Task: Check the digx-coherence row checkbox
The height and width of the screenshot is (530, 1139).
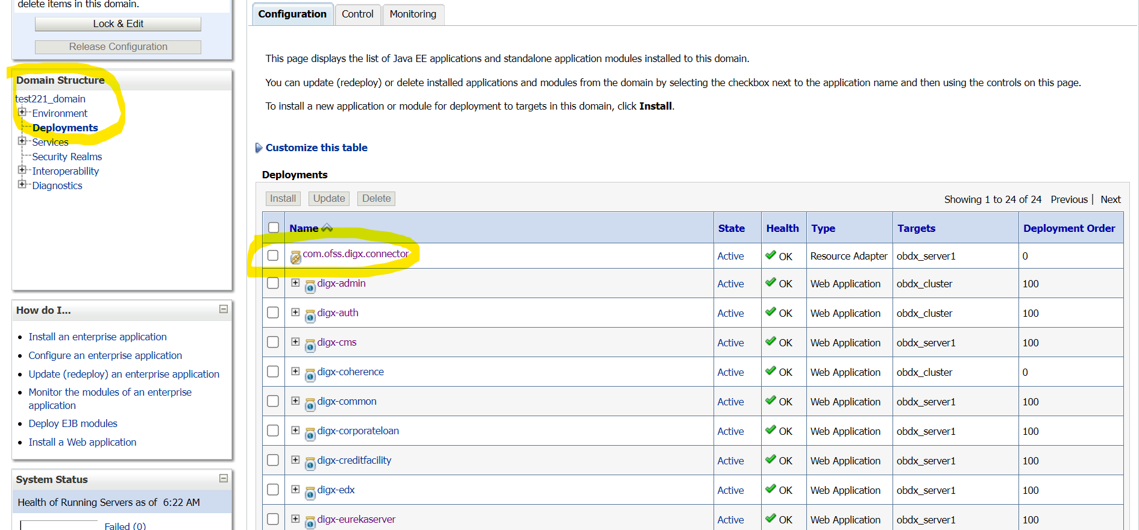Action: coord(273,372)
